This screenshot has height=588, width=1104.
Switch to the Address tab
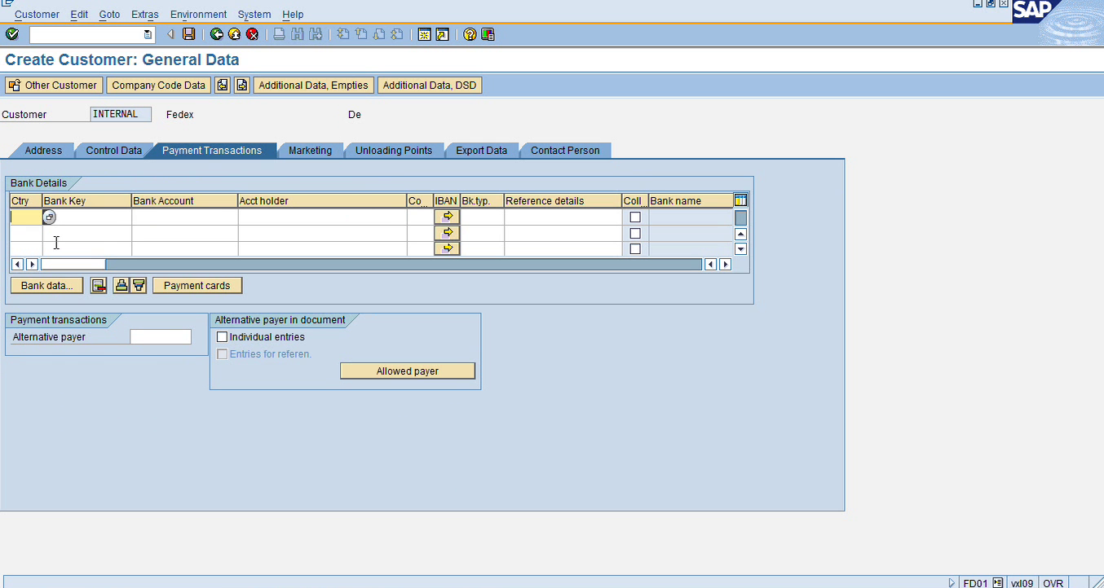pyautogui.click(x=43, y=151)
